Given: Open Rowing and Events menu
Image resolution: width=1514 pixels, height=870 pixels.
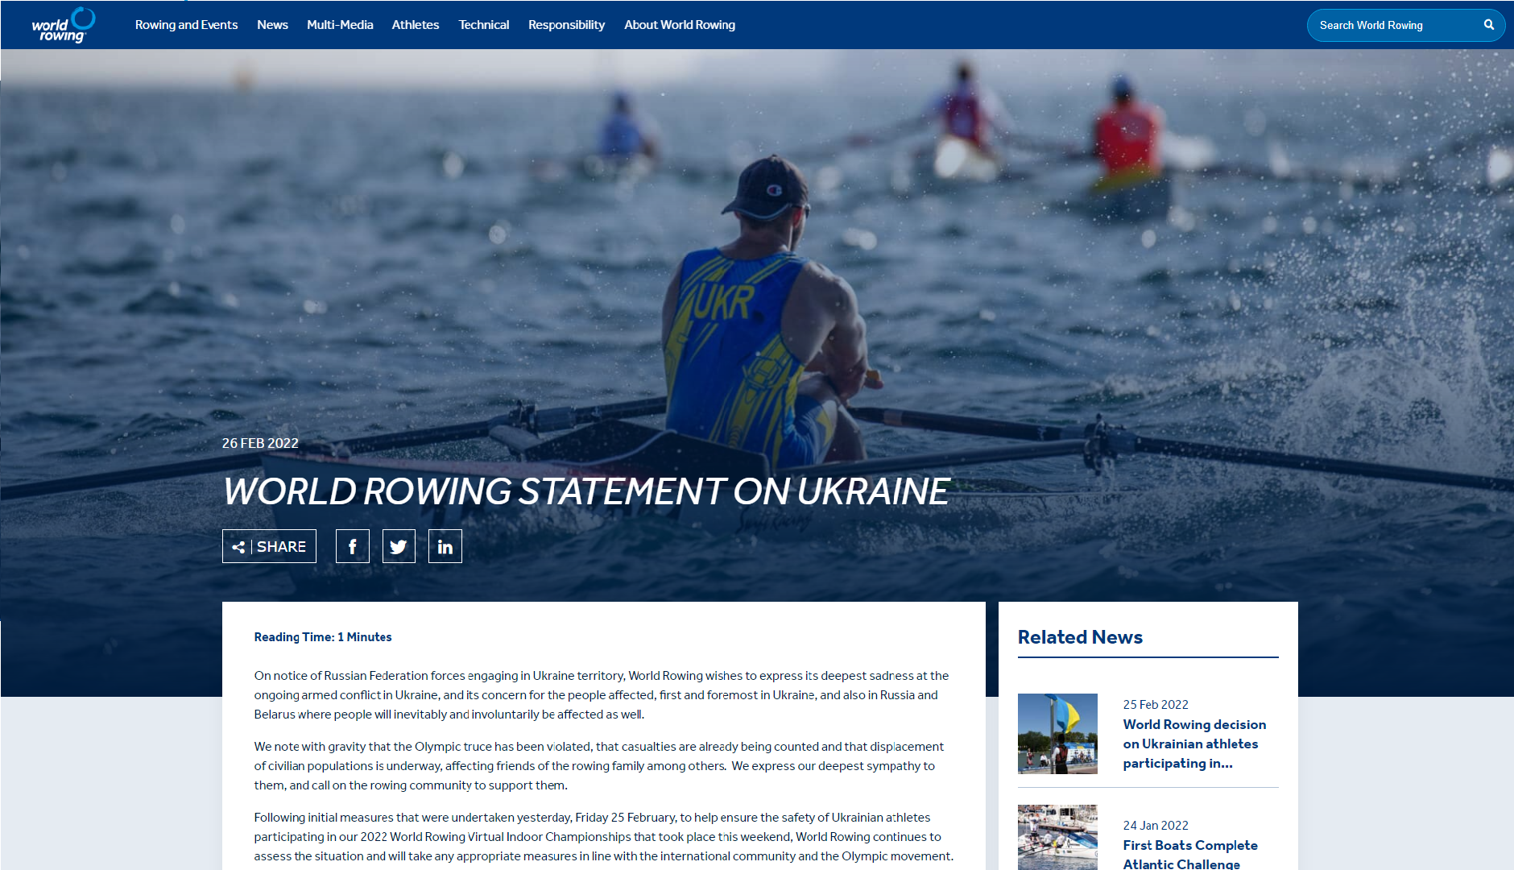Looking at the screenshot, I should tap(186, 25).
